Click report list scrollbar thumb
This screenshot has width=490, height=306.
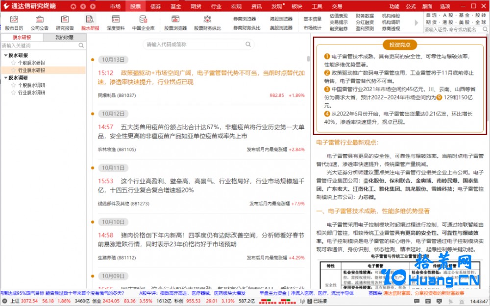(308, 59)
